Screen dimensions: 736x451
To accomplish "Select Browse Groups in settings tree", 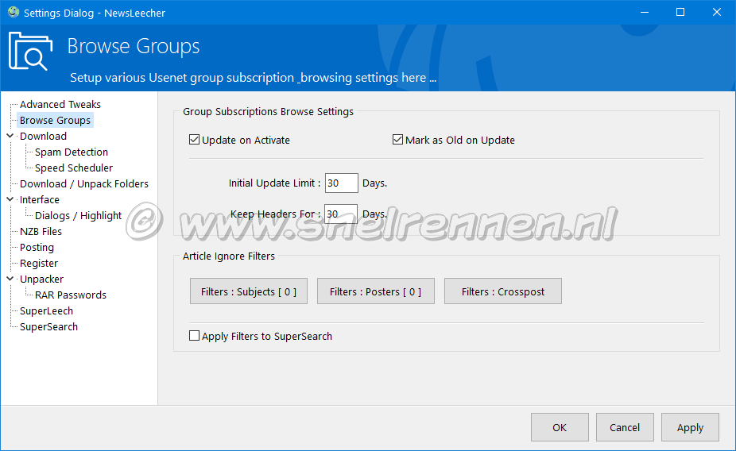I will (x=55, y=120).
